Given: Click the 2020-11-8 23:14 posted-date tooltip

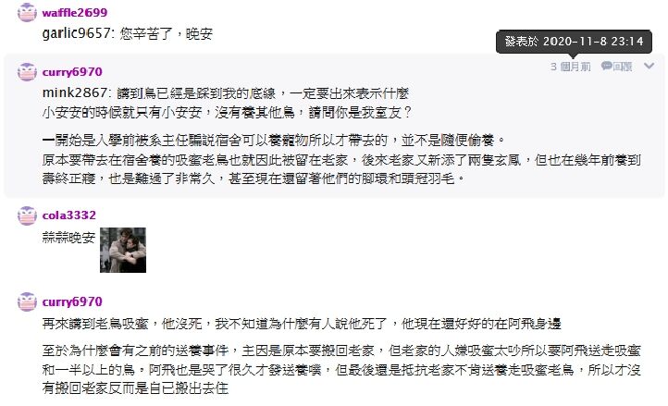Looking at the screenshot, I should tap(574, 42).
